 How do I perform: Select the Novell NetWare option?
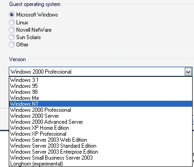point(12,30)
